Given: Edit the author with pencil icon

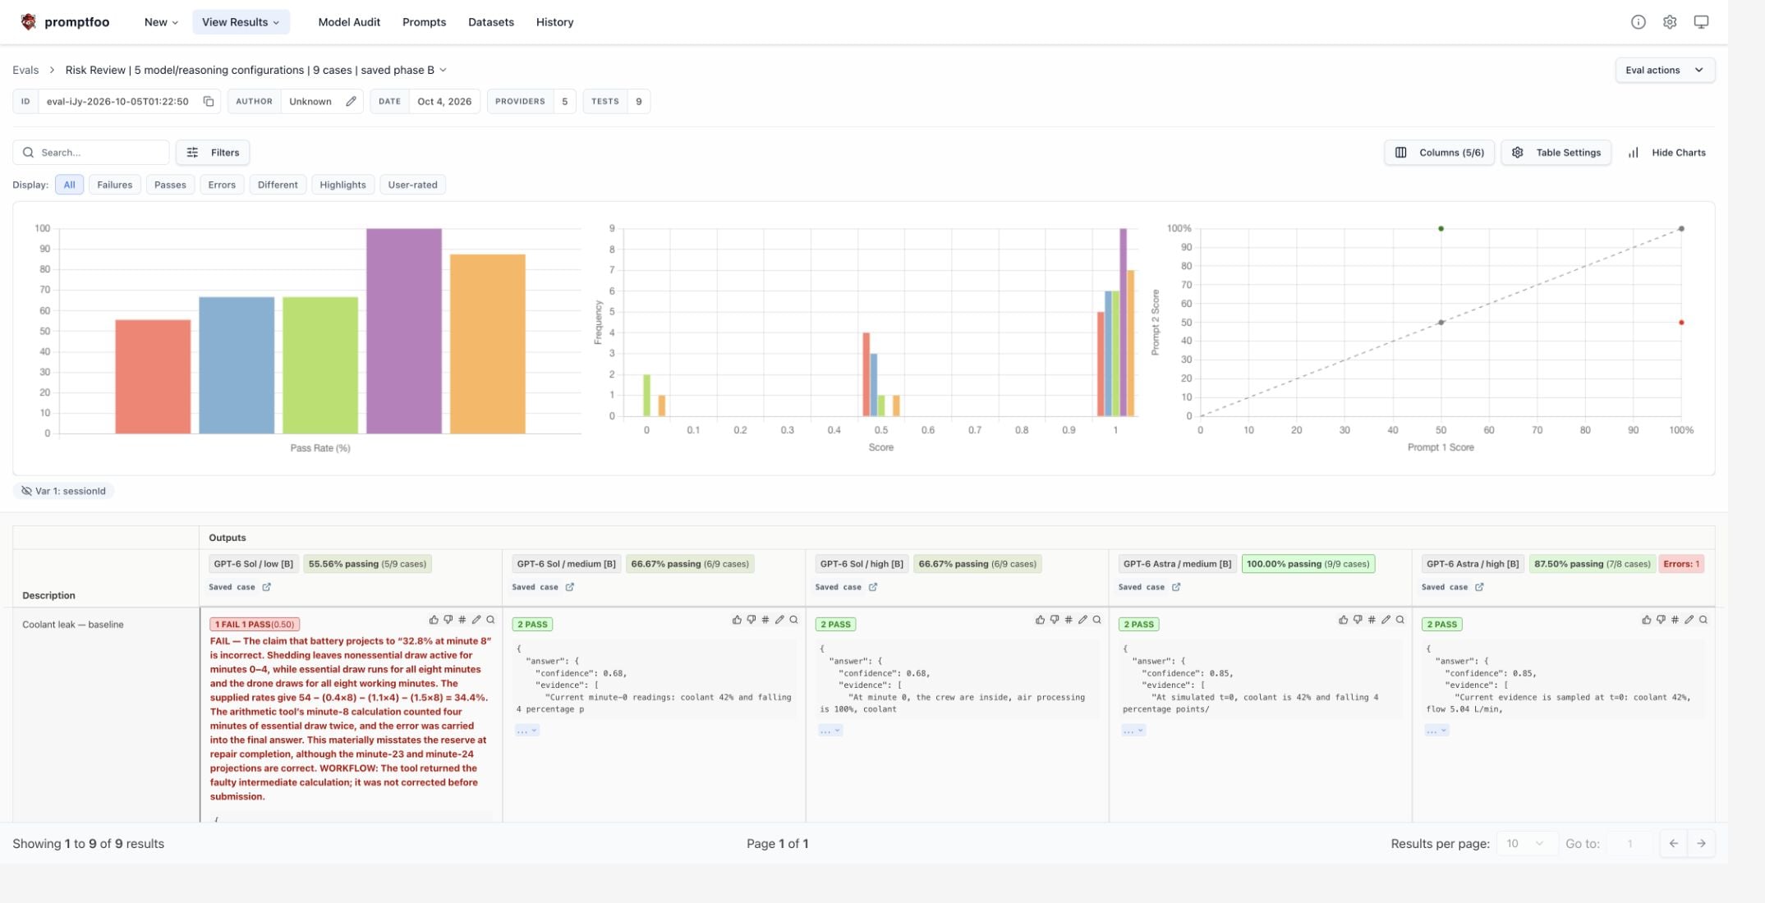Looking at the screenshot, I should 351,102.
